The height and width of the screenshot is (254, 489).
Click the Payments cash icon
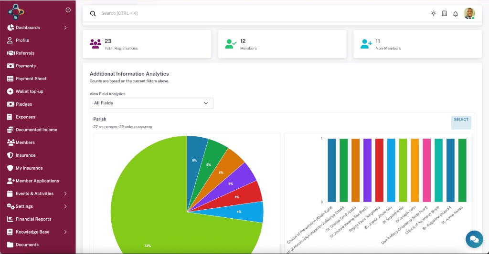tap(11, 66)
